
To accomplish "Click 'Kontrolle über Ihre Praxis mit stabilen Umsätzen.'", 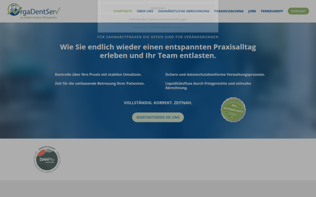I will pos(98,75).
